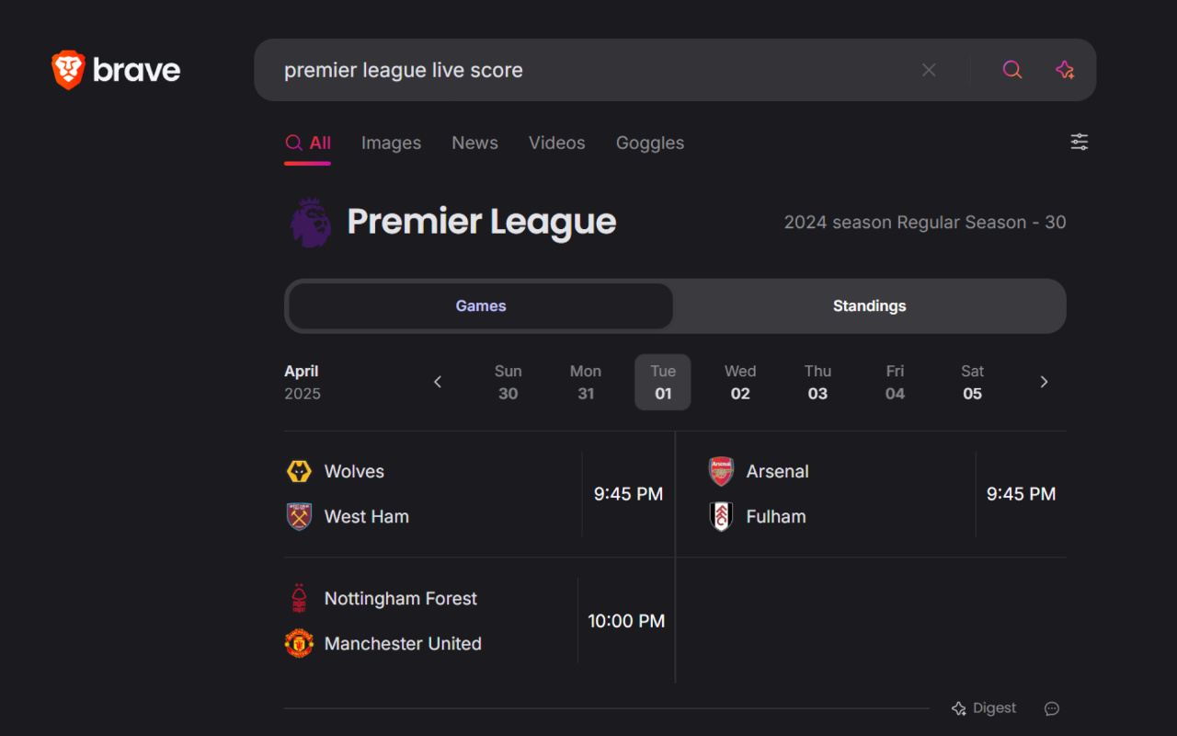Click the Premier League lion logo
The height and width of the screenshot is (736, 1177).
coord(311,222)
